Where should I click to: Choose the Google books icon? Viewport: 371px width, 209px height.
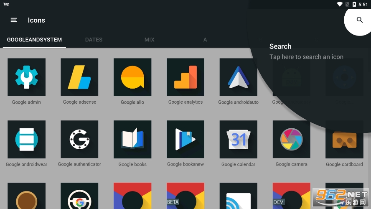132,140
